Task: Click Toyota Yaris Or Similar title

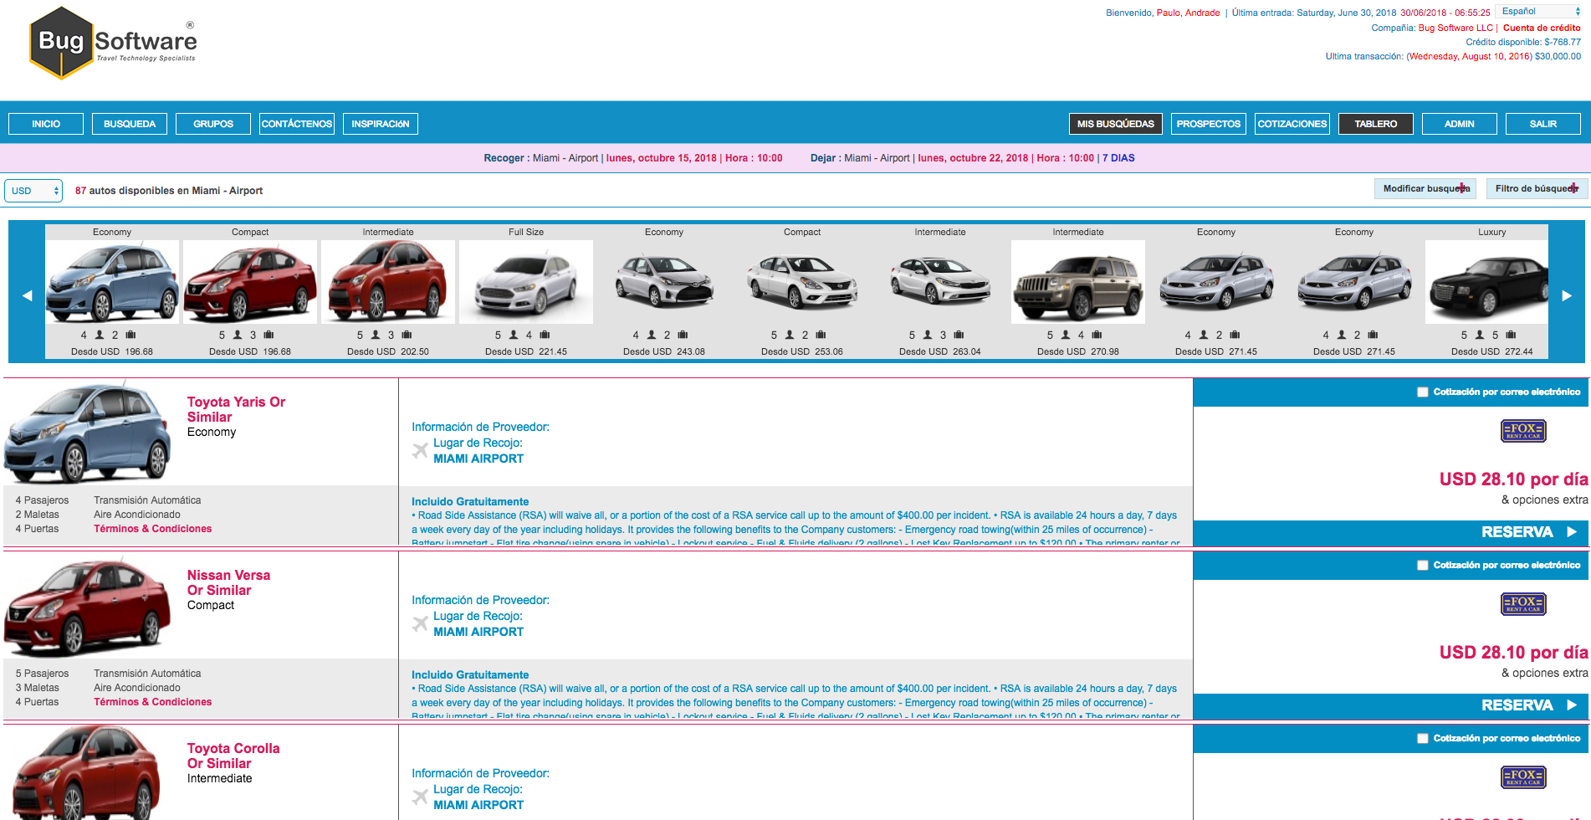Action: point(236,409)
